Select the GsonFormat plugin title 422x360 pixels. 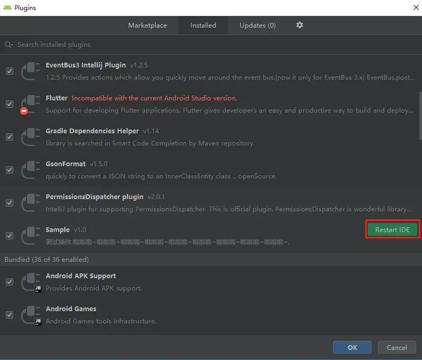(x=66, y=164)
